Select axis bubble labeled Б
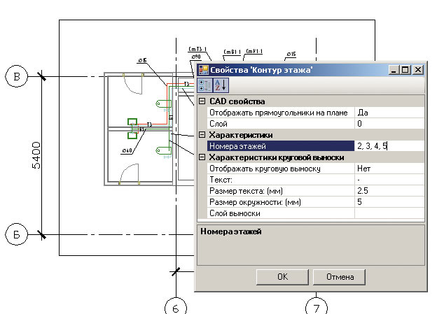The image size is (437, 314). [x=16, y=233]
